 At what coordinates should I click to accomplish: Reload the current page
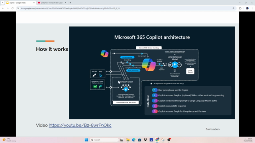[12, 8]
